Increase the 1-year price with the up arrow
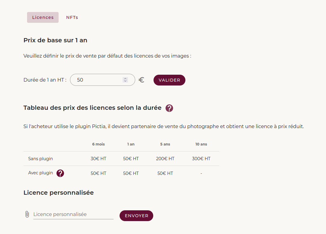The image size is (326, 234). pos(125,79)
